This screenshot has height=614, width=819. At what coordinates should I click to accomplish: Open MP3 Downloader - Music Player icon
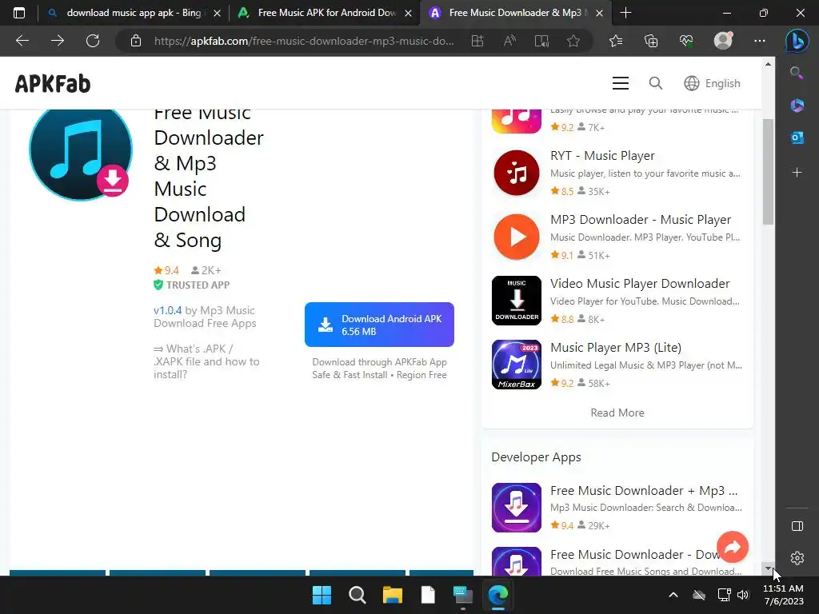point(517,237)
